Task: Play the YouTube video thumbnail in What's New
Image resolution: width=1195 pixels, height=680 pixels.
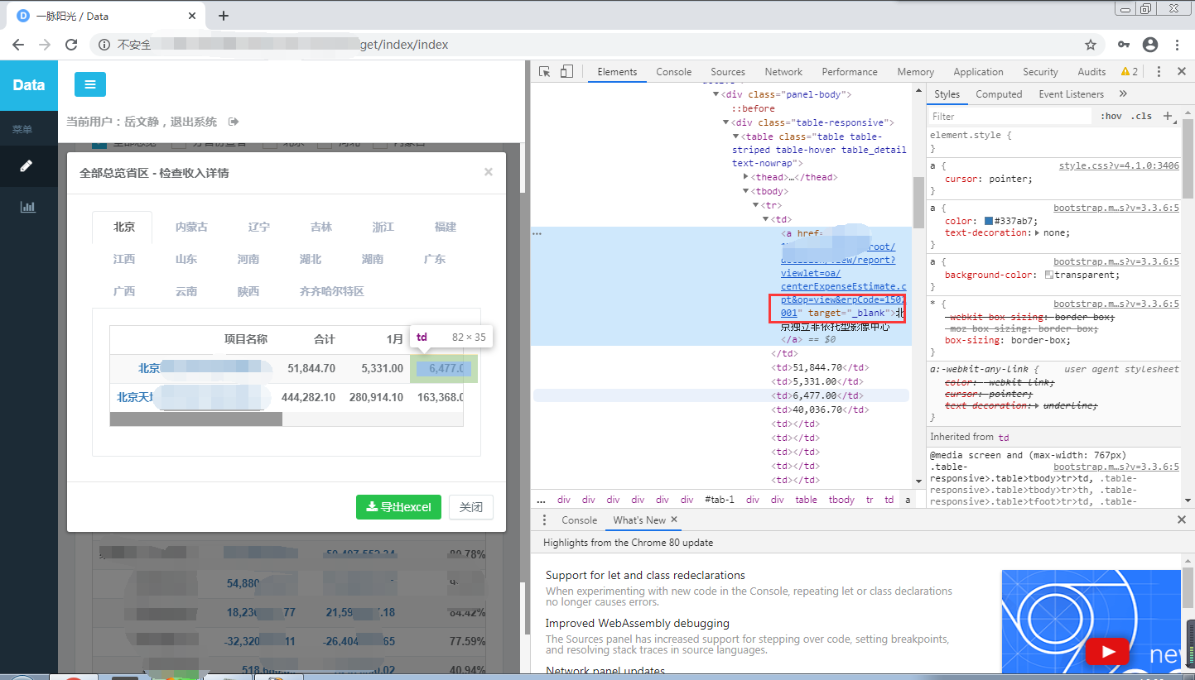Action: click(1107, 651)
